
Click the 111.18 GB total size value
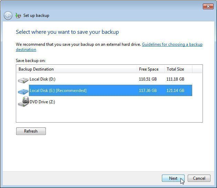tap(175, 79)
